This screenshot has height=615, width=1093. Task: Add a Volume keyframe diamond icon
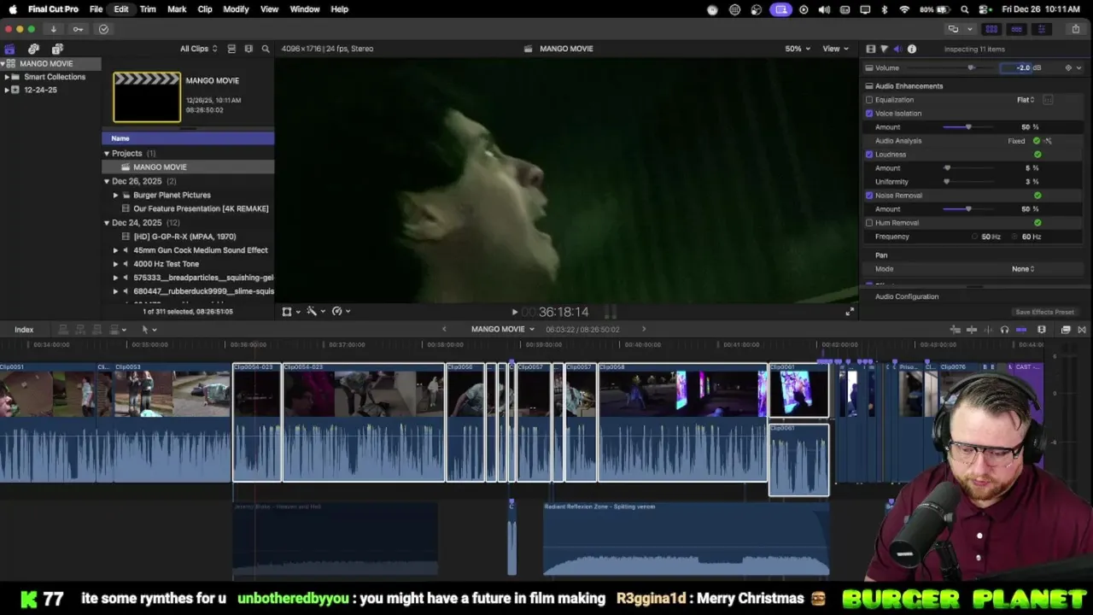pyautogui.click(x=1068, y=67)
